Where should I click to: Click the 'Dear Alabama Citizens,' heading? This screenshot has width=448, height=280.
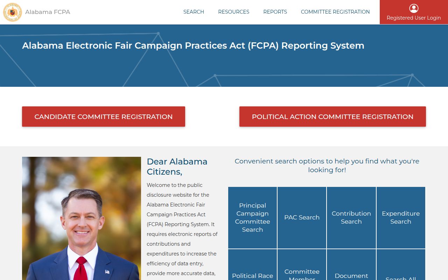click(177, 167)
